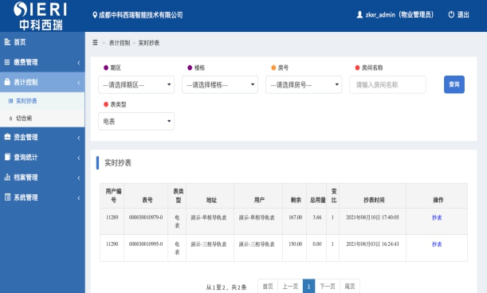This screenshot has width=487, height=293.
Task: Click the 从1至2,共2条 record count text
Action: tap(226, 287)
